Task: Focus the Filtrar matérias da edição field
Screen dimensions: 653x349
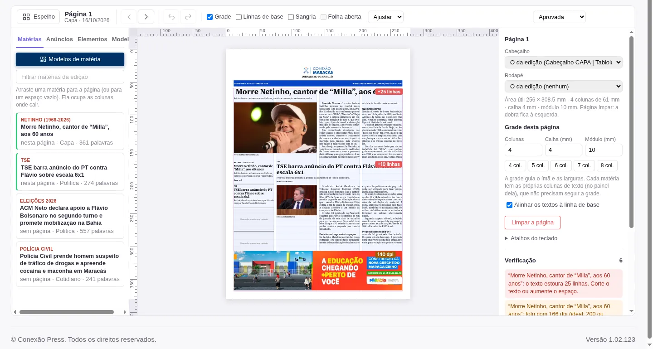Action: [70, 77]
